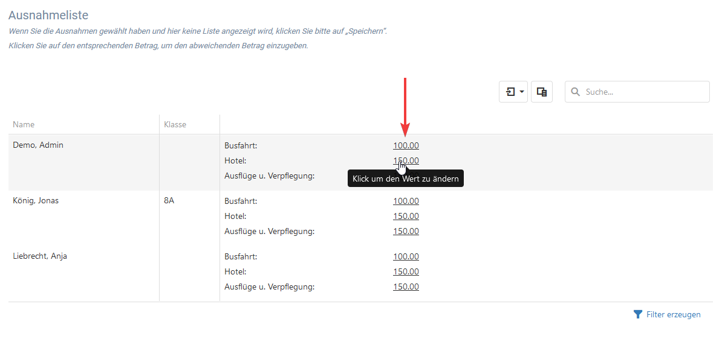Click the search magnifier icon
This screenshot has height=339, width=722.
[x=575, y=92]
